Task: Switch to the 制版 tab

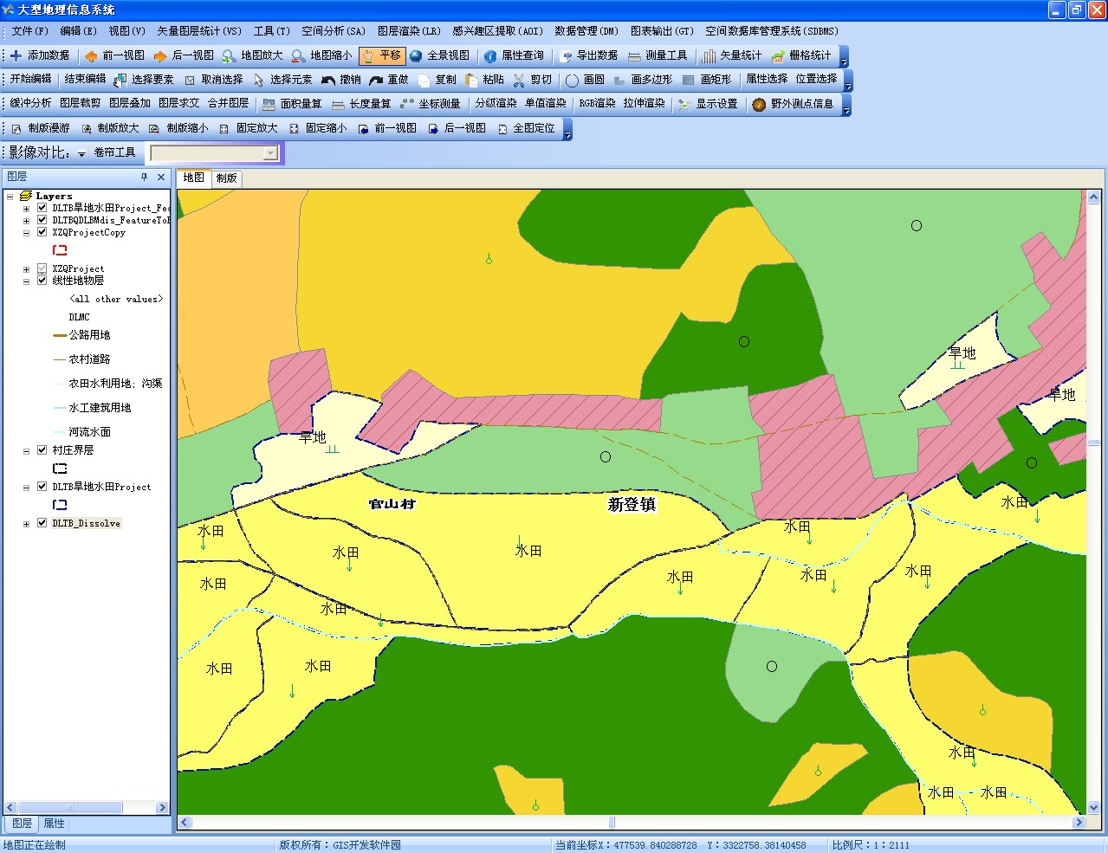Action: coord(225,178)
